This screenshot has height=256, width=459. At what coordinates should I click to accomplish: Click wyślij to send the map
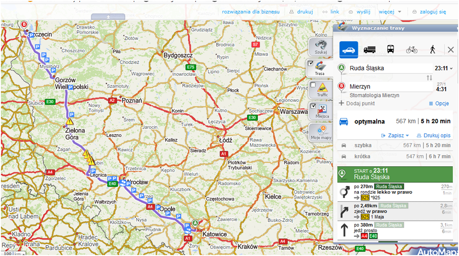pyautogui.click(x=360, y=12)
